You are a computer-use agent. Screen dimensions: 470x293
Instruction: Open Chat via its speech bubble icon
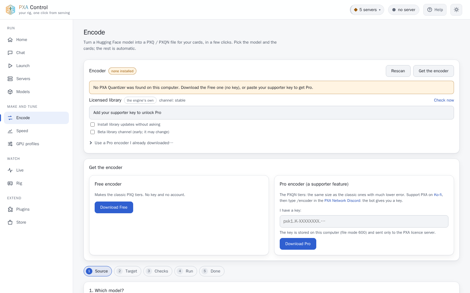[x=10, y=53]
